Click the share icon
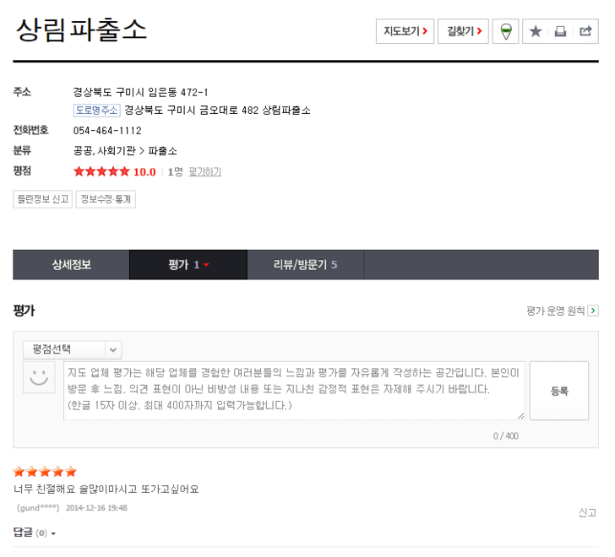The width and height of the screenshot is (615, 557). point(585,31)
